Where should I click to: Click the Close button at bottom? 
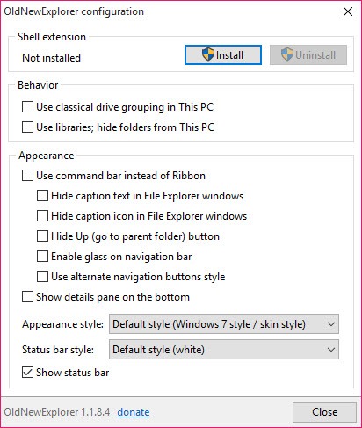[x=324, y=412]
